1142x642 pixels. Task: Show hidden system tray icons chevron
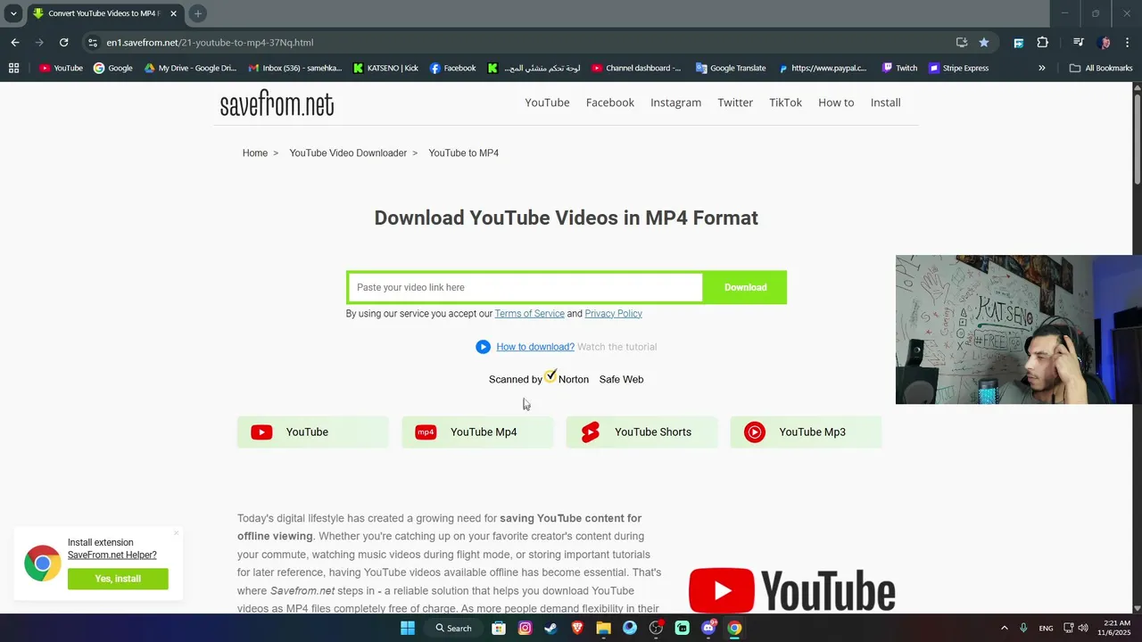pos(1004,628)
